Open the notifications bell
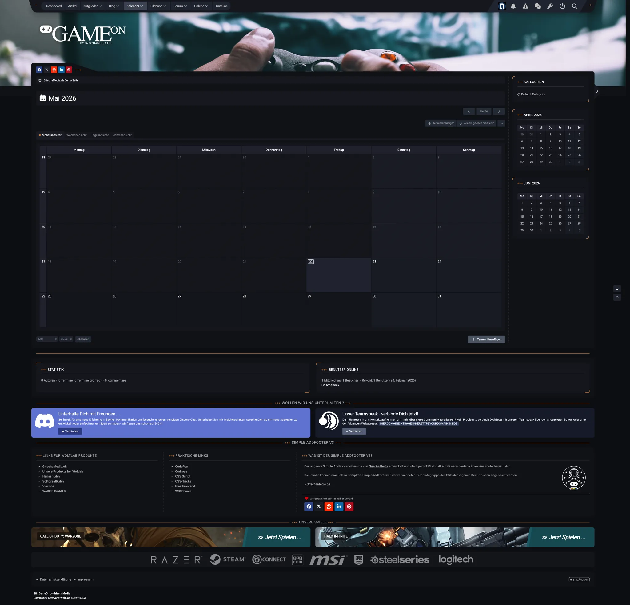Image resolution: width=630 pixels, height=605 pixels. [x=513, y=6]
